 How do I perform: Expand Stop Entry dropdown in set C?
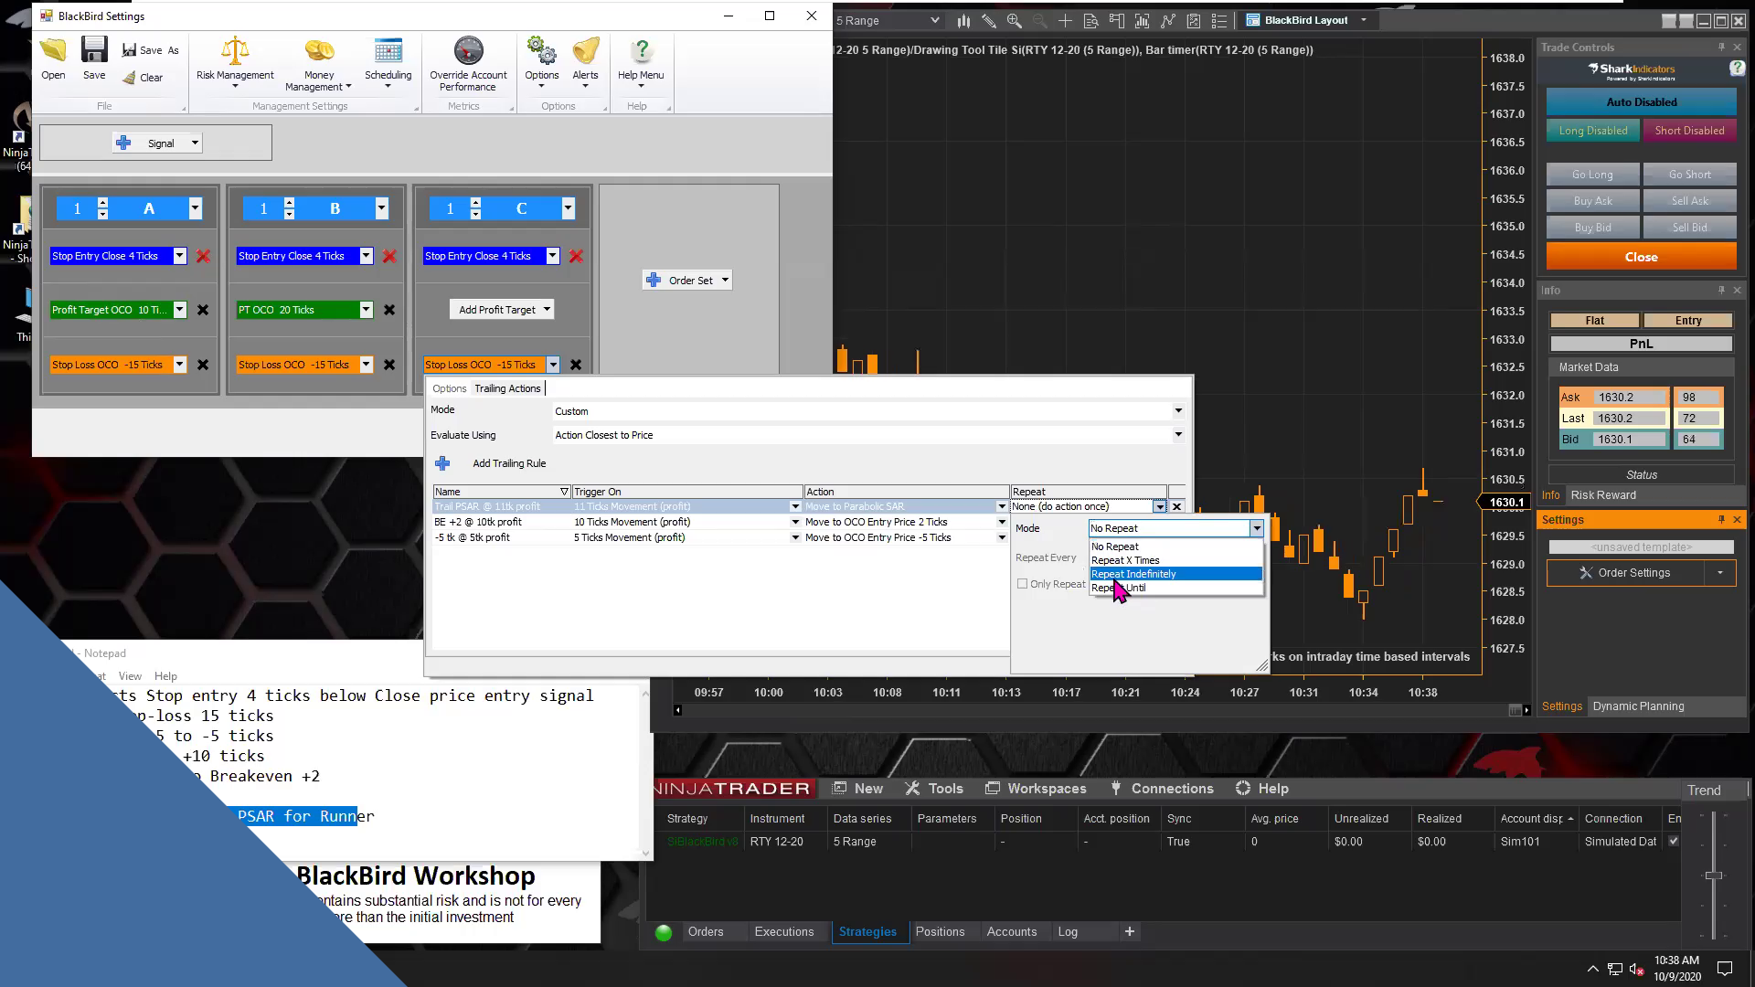pyautogui.click(x=552, y=256)
